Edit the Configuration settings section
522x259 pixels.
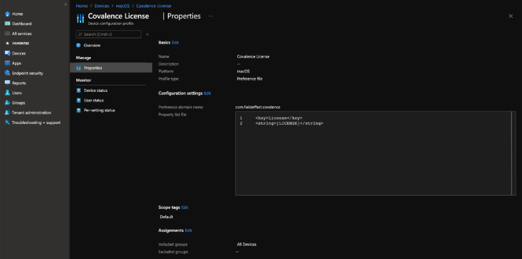[207, 93]
